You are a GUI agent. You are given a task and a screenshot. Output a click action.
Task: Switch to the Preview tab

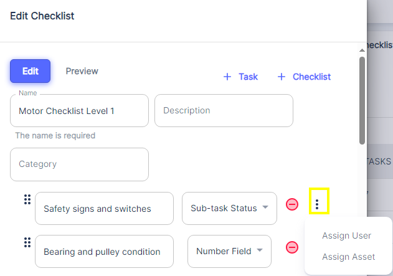click(82, 71)
